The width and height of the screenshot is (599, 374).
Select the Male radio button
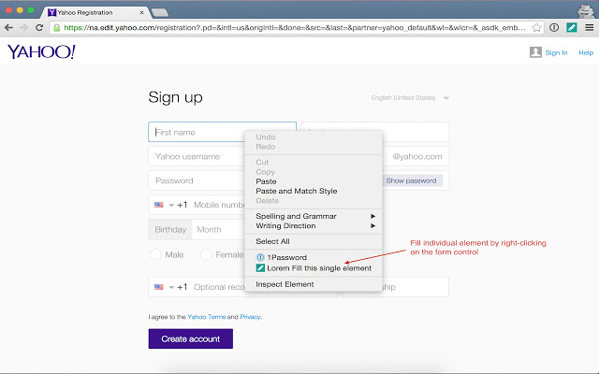(x=155, y=254)
